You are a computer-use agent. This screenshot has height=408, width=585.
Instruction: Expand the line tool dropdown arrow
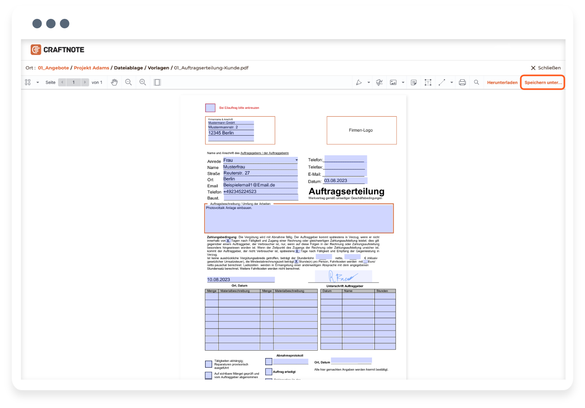point(451,83)
